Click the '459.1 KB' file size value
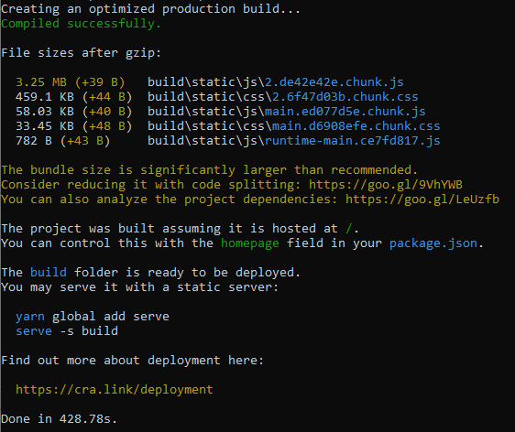This screenshot has height=432, width=515. coord(45,97)
